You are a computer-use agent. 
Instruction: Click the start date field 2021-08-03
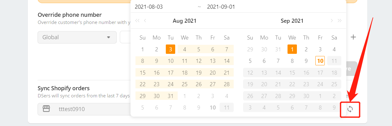[x=149, y=7]
